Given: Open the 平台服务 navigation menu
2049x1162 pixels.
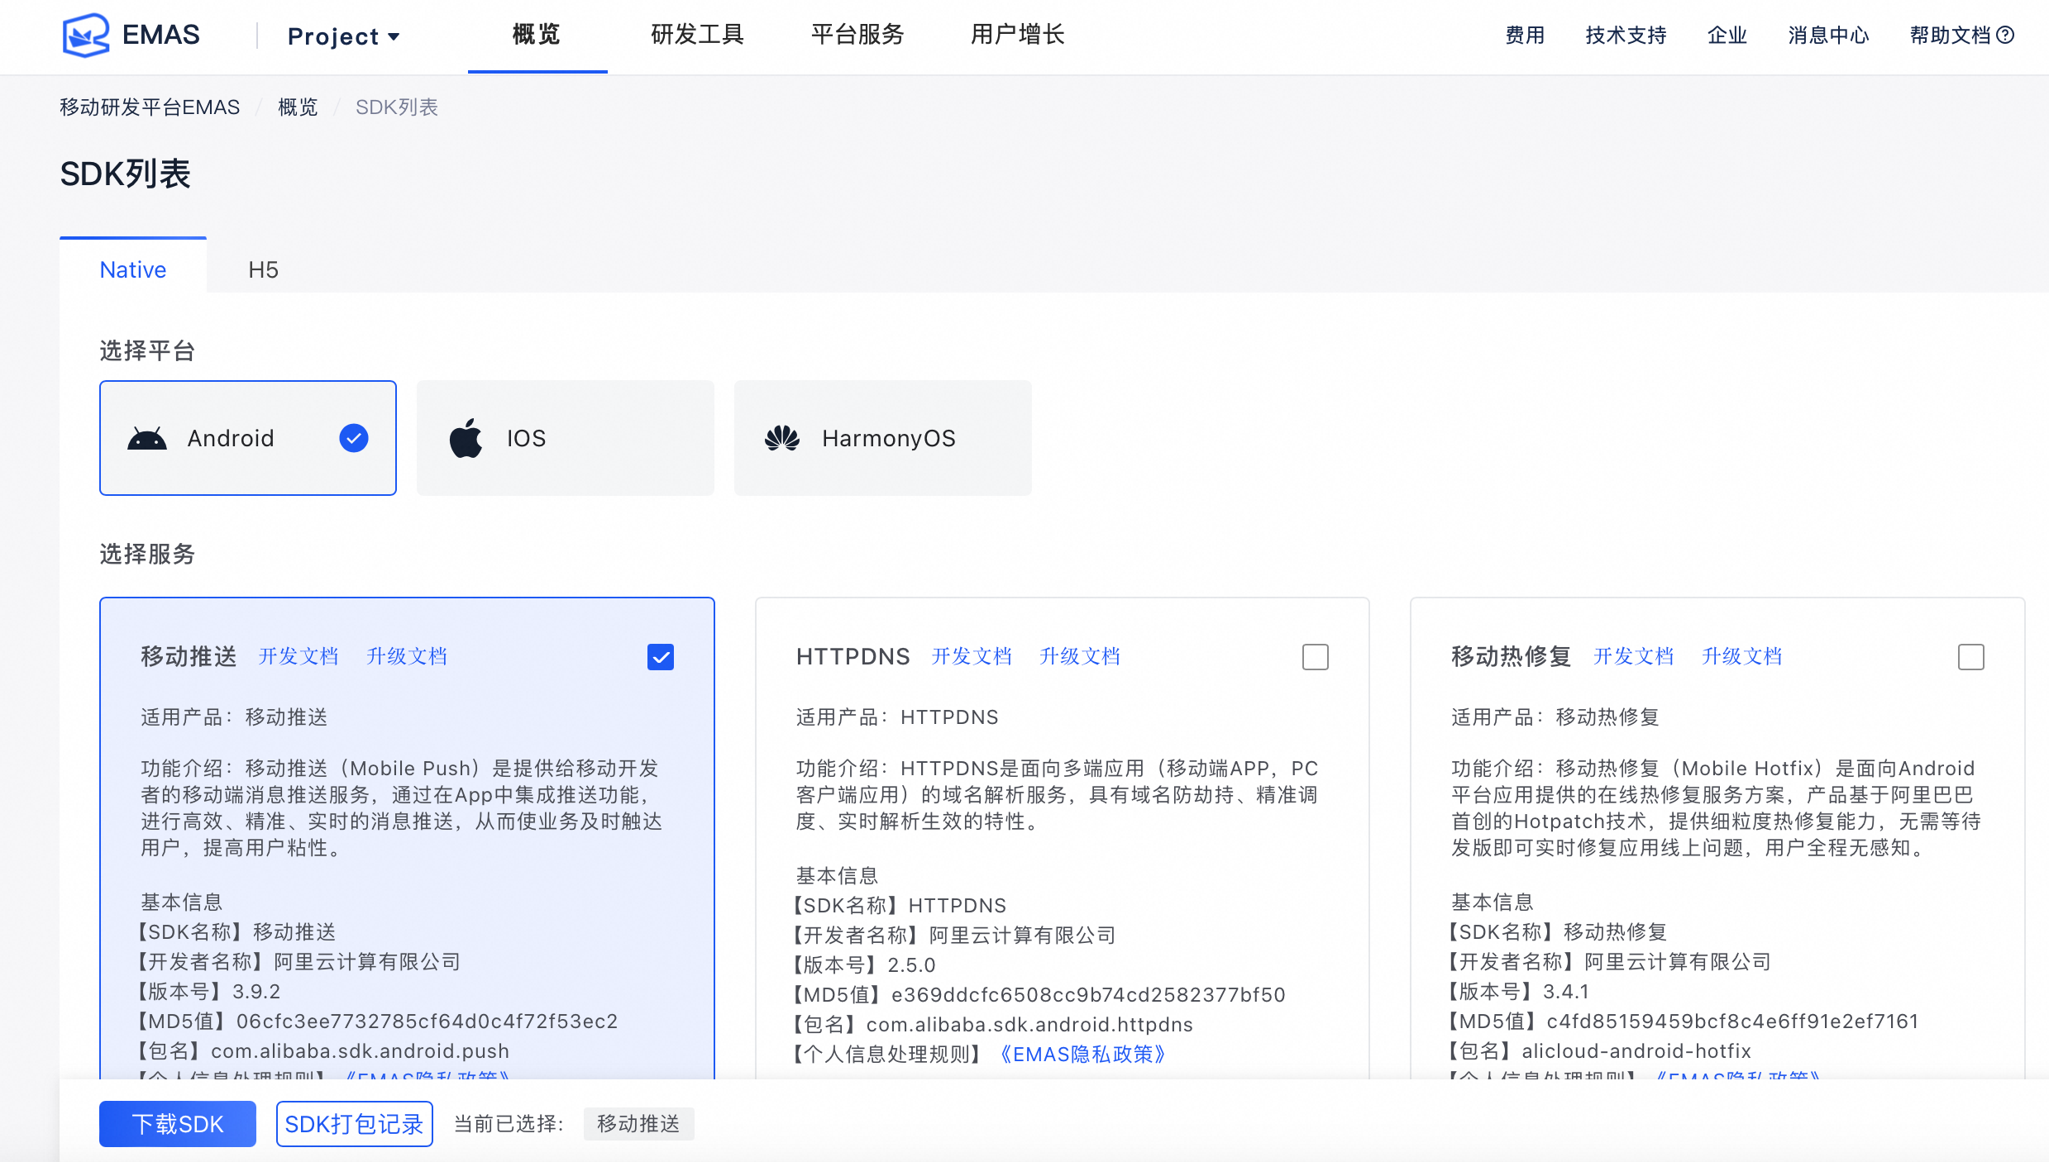Looking at the screenshot, I should coord(858,35).
